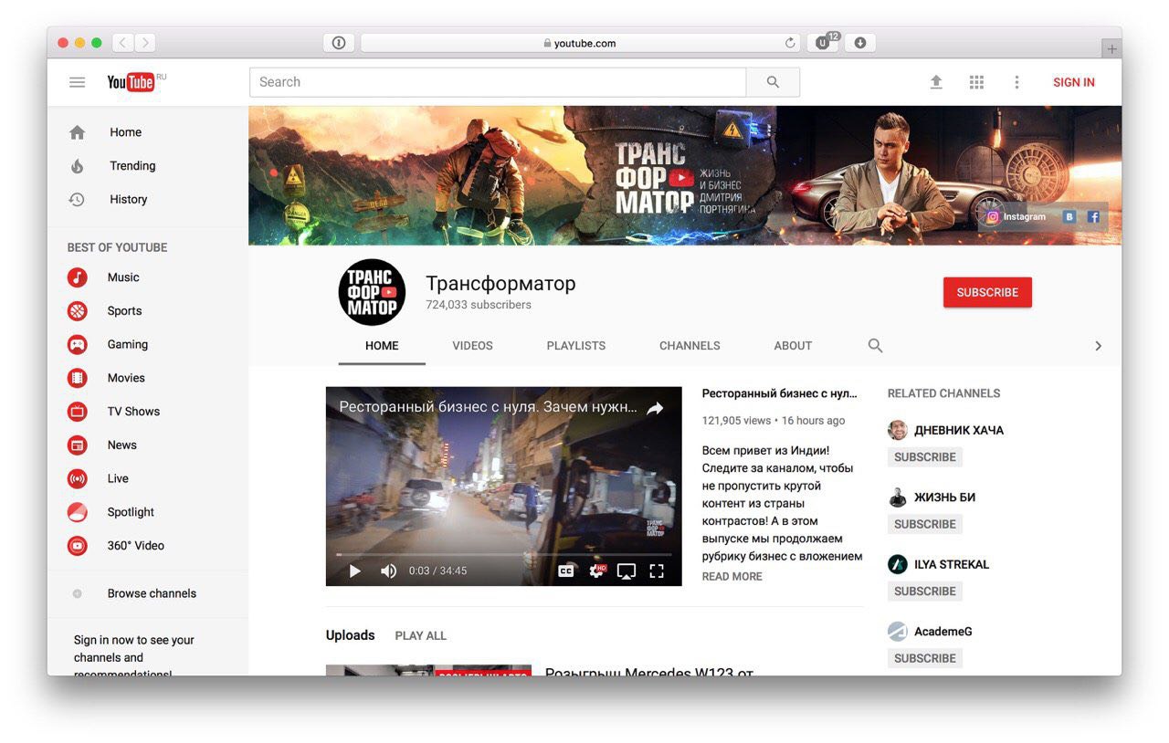Open VK icon on channel banner
This screenshot has height=743, width=1169.
[x=1069, y=217]
